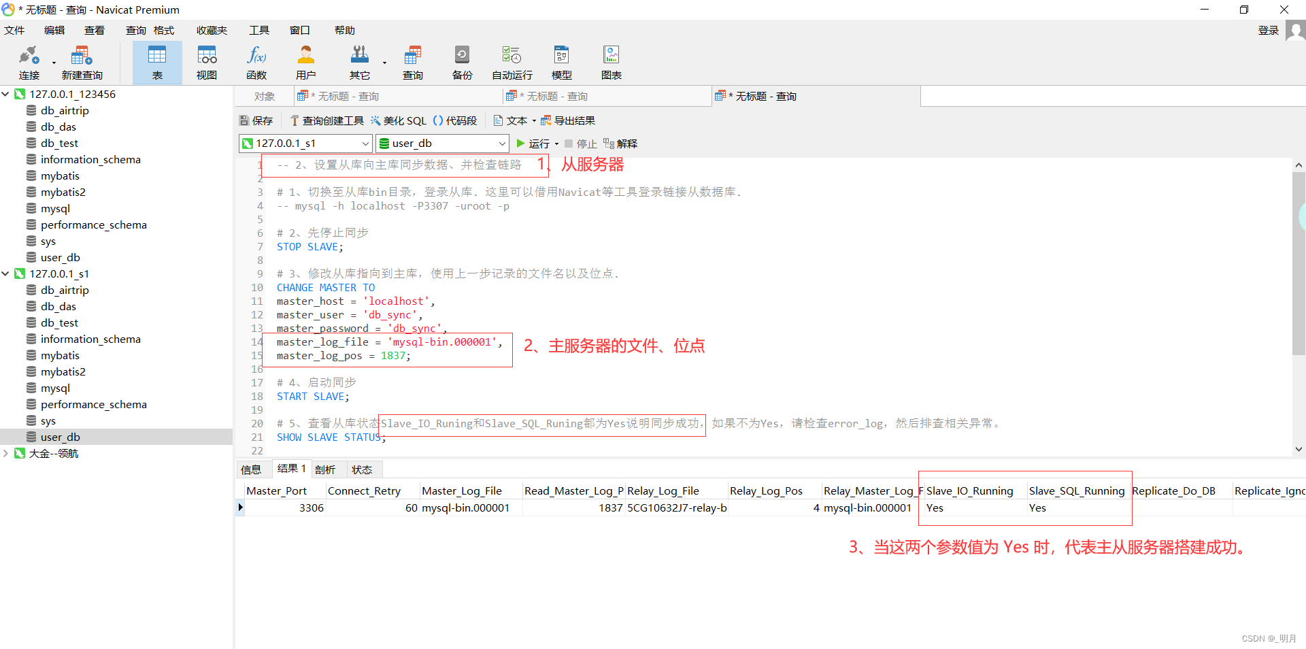This screenshot has height=649, width=1306.
Task: Open 查询创建工具 query builder
Action: pyautogui.click(x=327, y=120)
